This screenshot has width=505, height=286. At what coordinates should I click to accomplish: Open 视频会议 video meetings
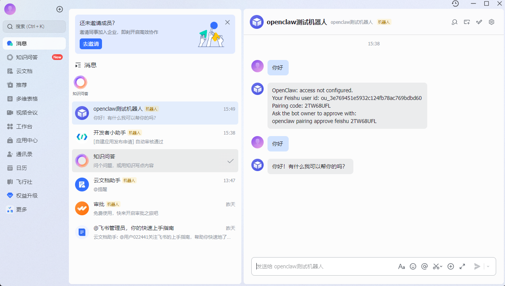[x=34, y=113]
